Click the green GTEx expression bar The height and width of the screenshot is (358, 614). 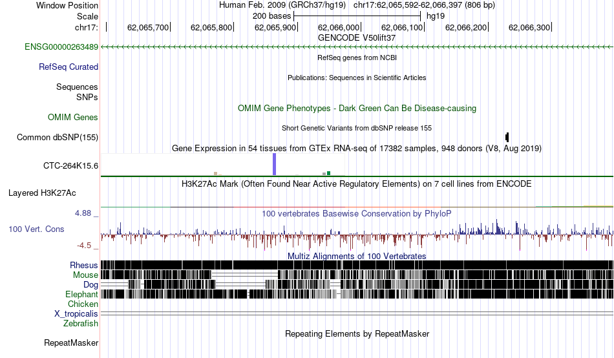[328, 173]
